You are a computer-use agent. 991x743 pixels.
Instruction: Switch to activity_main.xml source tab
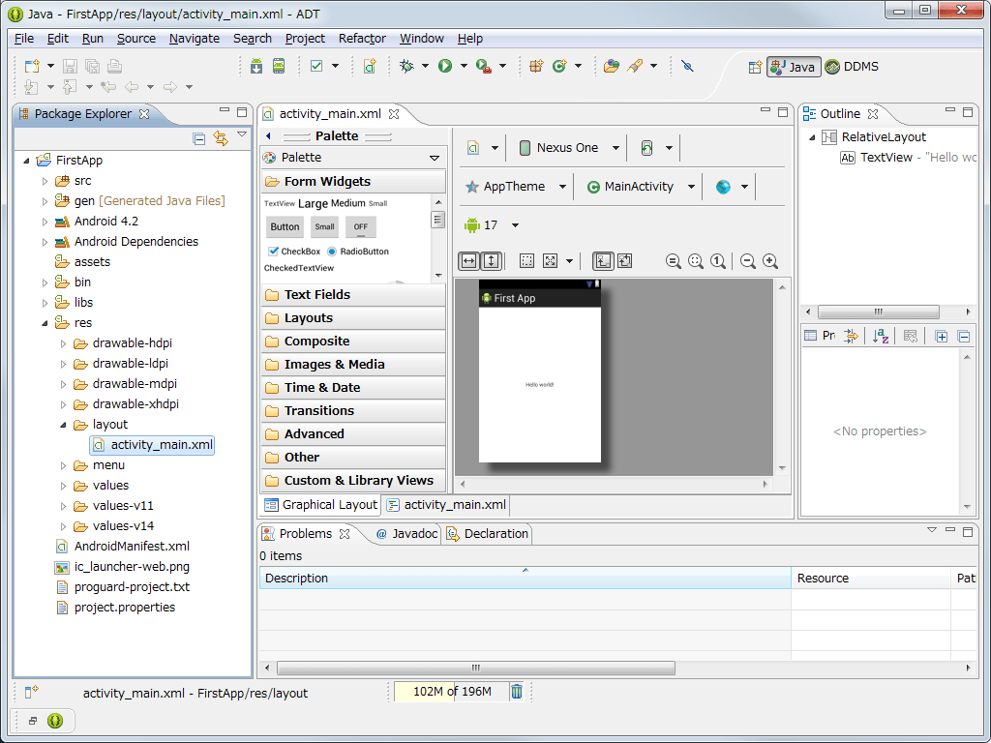click(x=446, y=504)
